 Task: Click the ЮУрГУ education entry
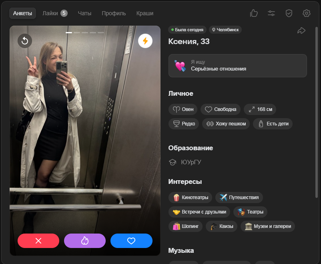coord(185,162)
